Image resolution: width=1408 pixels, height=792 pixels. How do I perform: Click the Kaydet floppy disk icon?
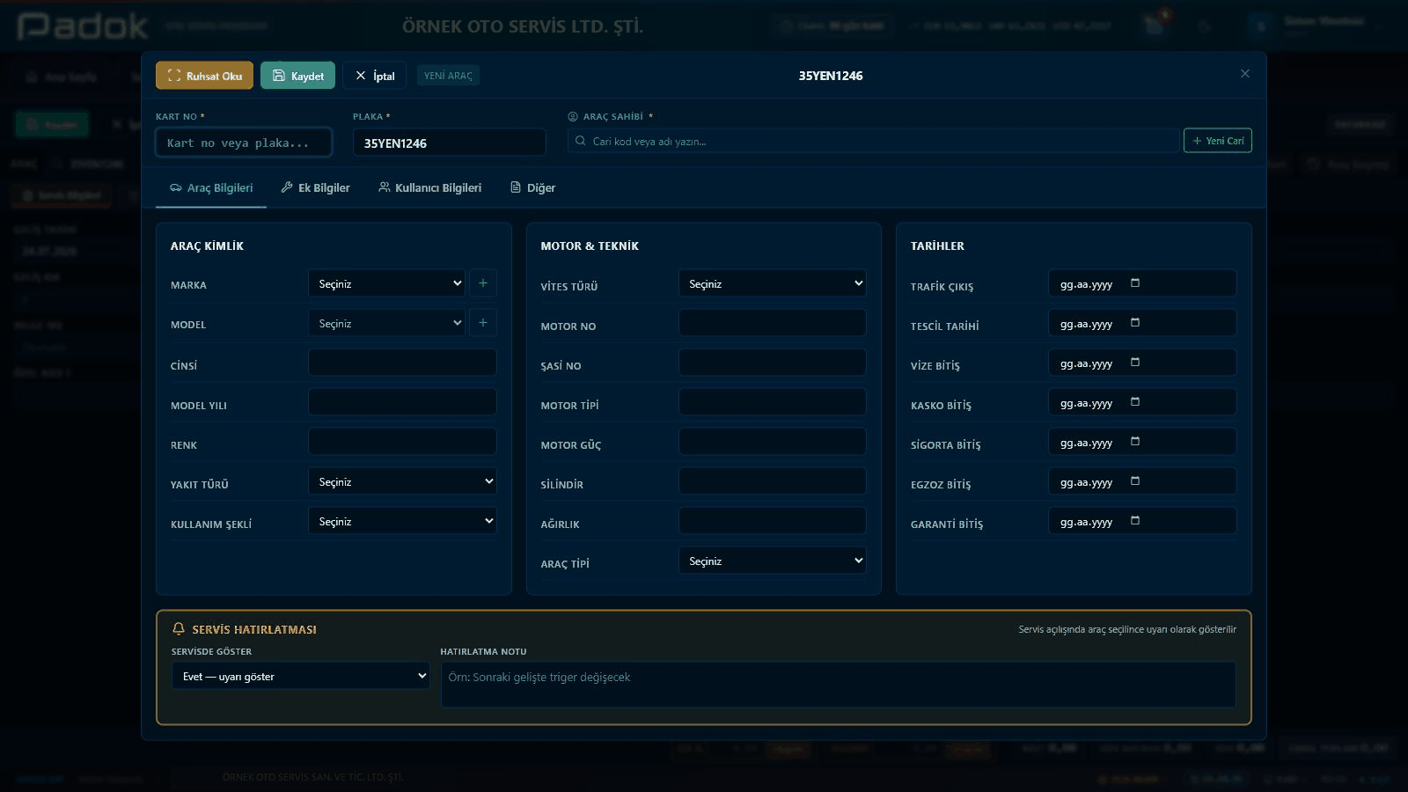click(x=278, y=76)
